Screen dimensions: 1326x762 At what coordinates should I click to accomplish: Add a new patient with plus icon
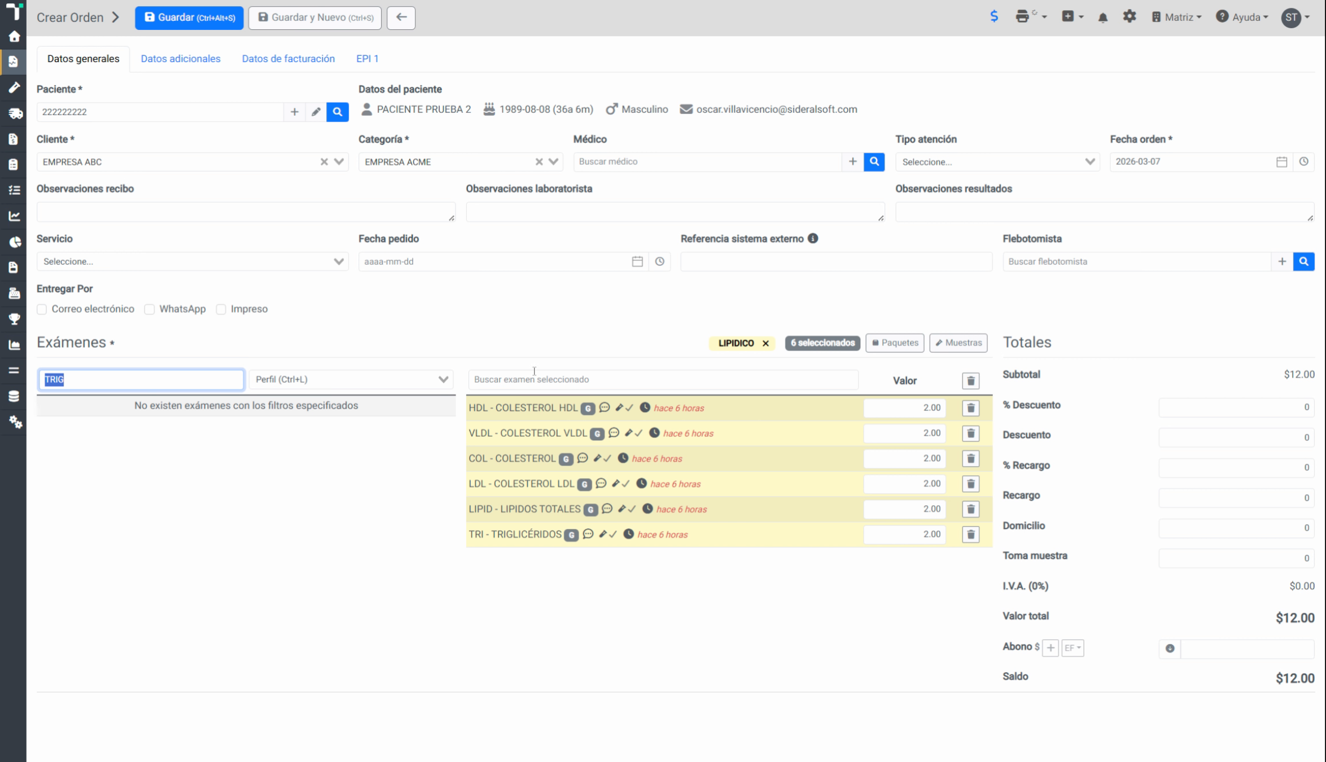[294, 112]
